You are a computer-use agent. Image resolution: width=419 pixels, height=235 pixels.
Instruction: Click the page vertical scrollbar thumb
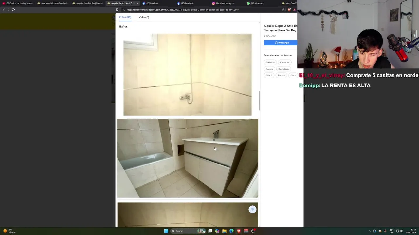coord(259,101)
